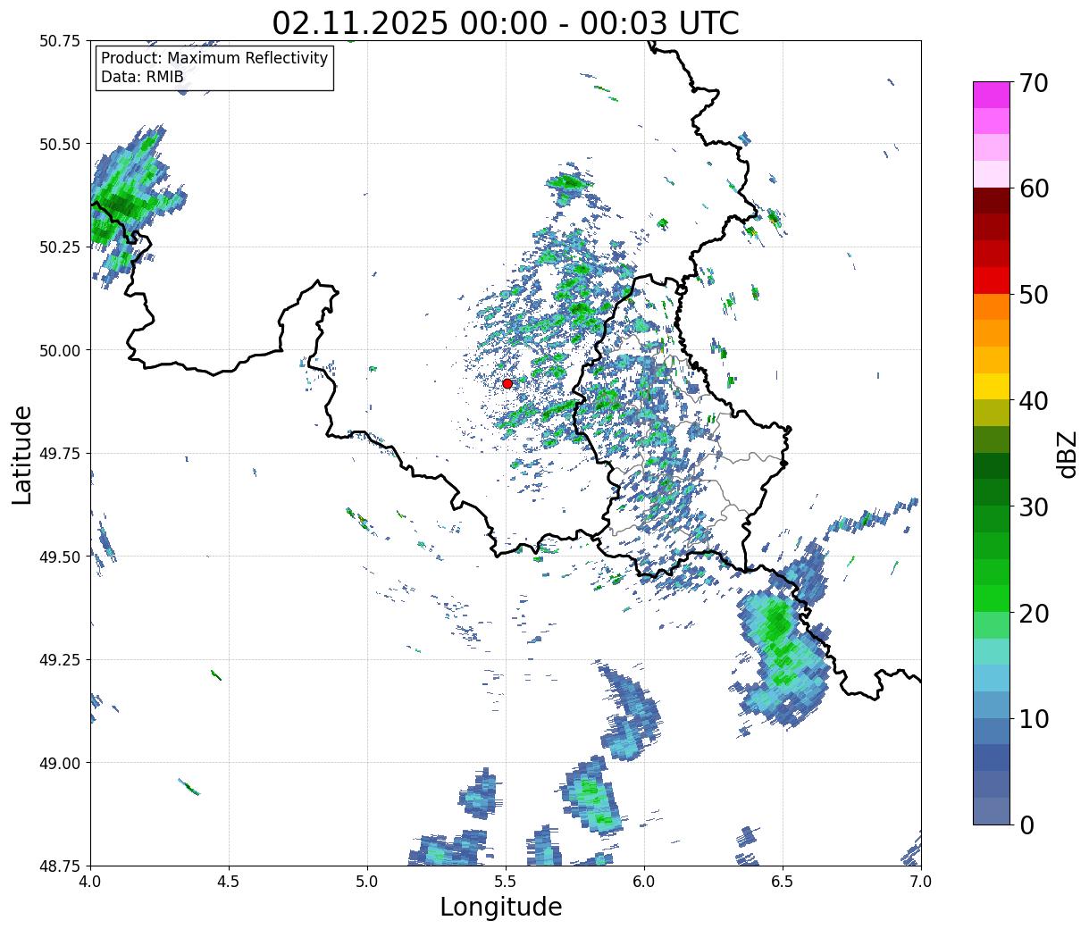This screenshot has width=1089, height=929.
Task: Click the colorbar tick label 20
Action: [1034, 613]
